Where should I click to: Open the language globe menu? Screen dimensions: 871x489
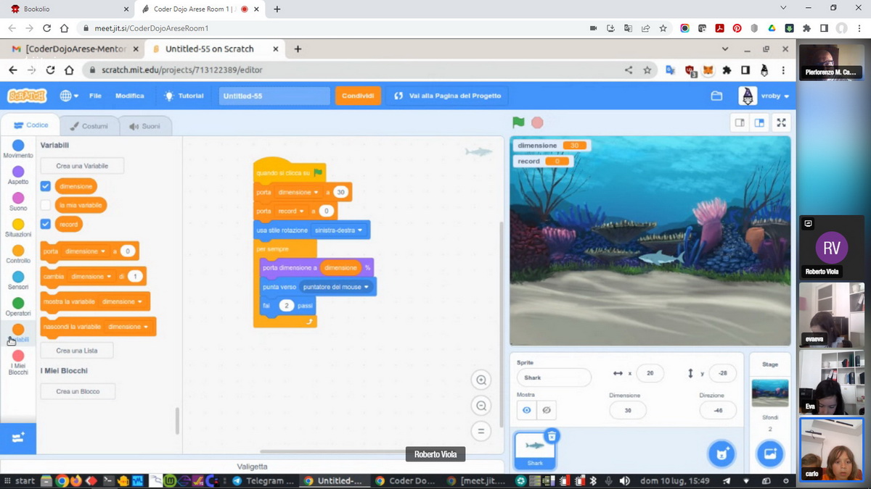tap(69, 96)
